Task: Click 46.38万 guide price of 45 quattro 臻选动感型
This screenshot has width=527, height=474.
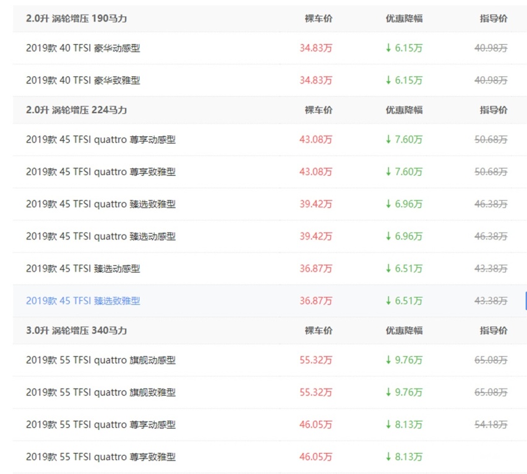Action: coord(491,236)
